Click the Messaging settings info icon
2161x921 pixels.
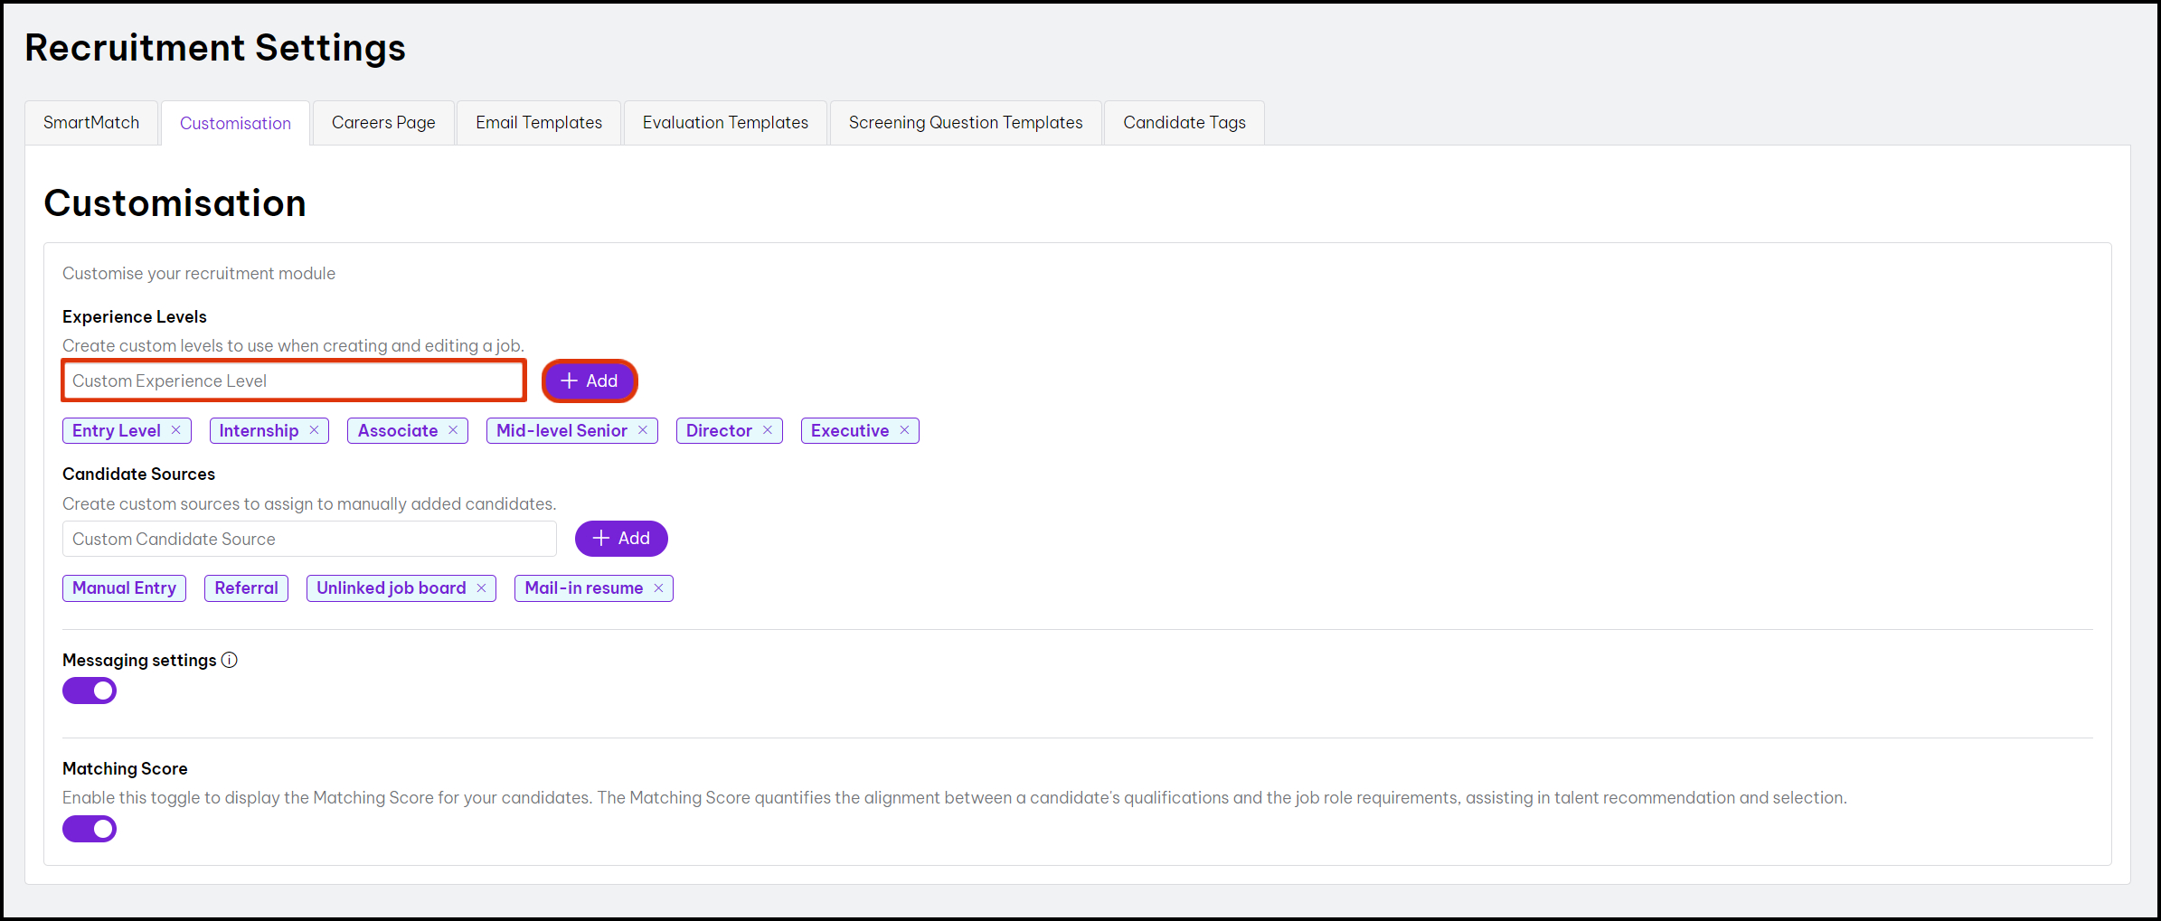coord(230,660)
